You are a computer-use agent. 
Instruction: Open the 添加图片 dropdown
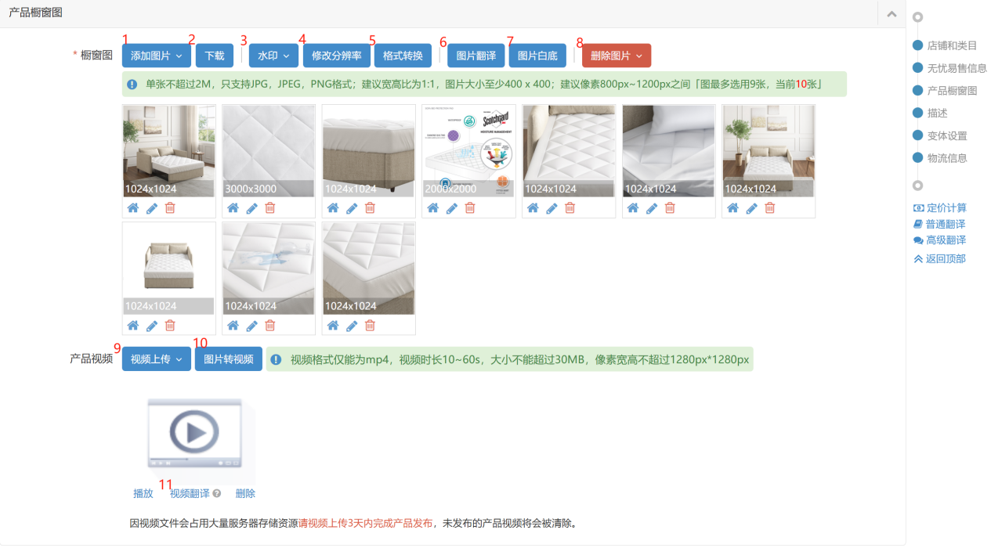[x=156, y=56]
